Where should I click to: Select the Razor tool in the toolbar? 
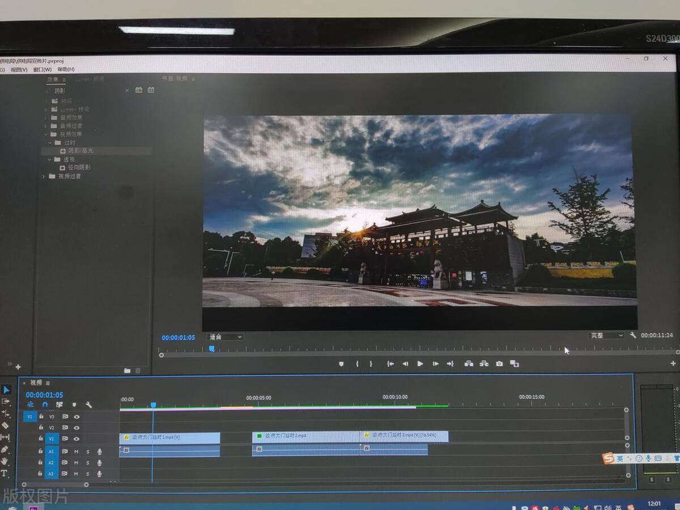click(5, 425)
